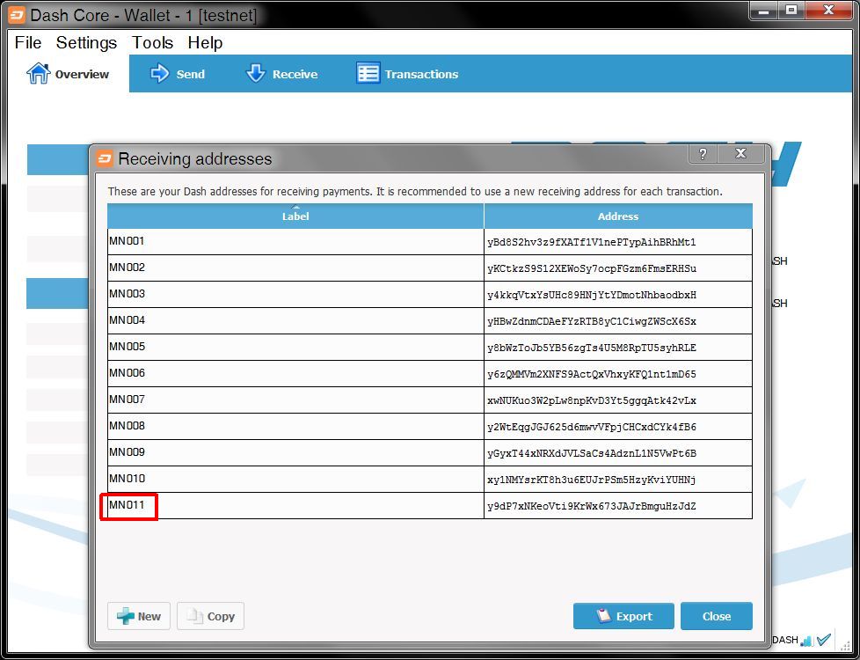The width and height of the screenshot is (860, 660).
Task: Select the MN009 label cell
Action: 295,452
